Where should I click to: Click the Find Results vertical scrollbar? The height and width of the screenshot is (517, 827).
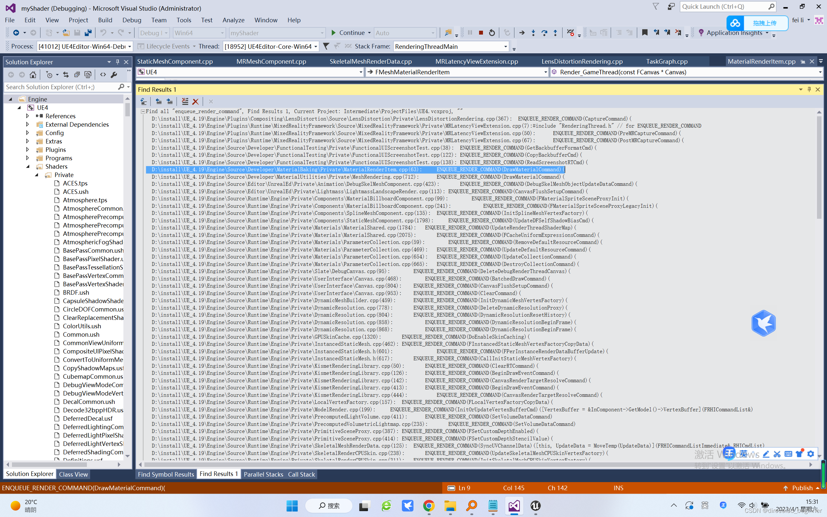tap(819, 168)
